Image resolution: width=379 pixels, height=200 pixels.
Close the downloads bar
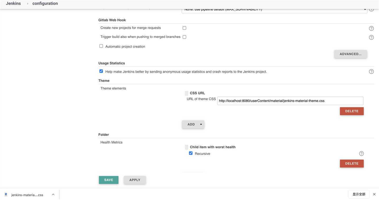[374, 194]
